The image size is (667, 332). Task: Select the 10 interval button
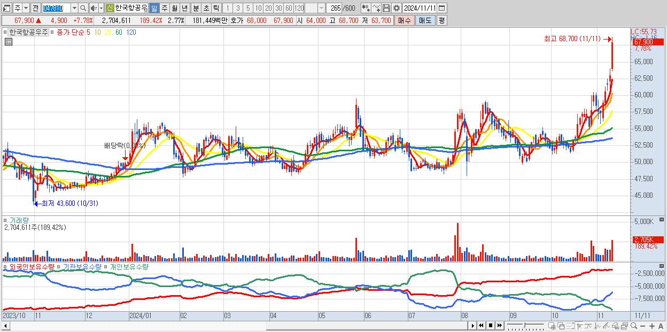pos(258,8)
